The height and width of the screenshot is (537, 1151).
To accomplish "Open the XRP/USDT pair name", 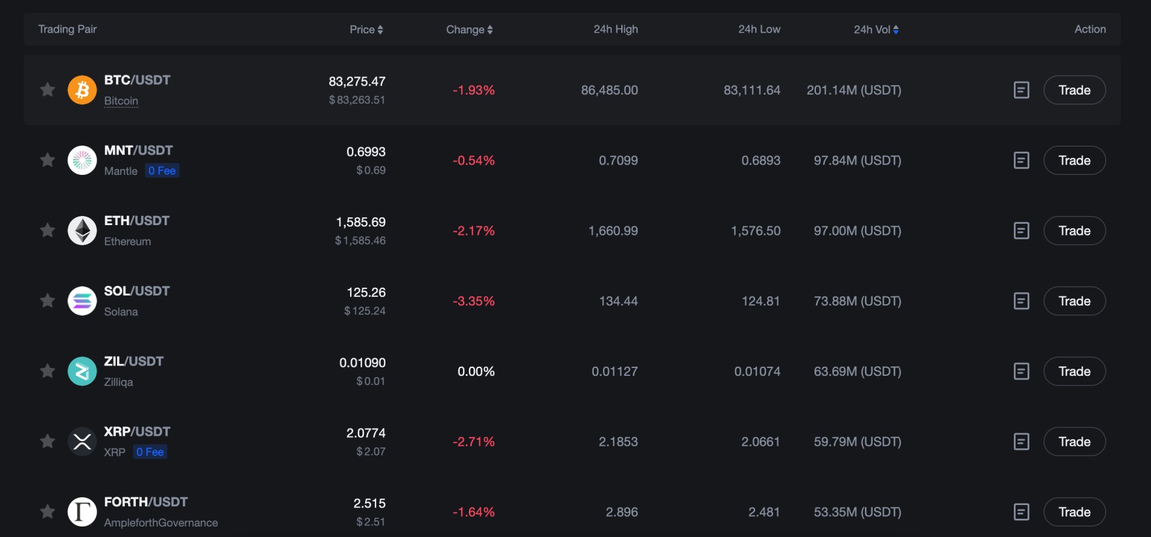I will [x=137, y=432].
